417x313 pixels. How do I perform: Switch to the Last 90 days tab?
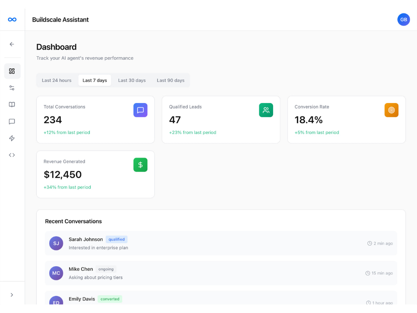(x=171, y=81)
